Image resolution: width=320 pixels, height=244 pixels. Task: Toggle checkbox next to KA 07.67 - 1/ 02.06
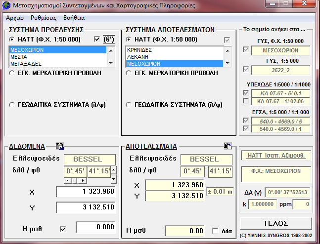click(x=246, y=101)
